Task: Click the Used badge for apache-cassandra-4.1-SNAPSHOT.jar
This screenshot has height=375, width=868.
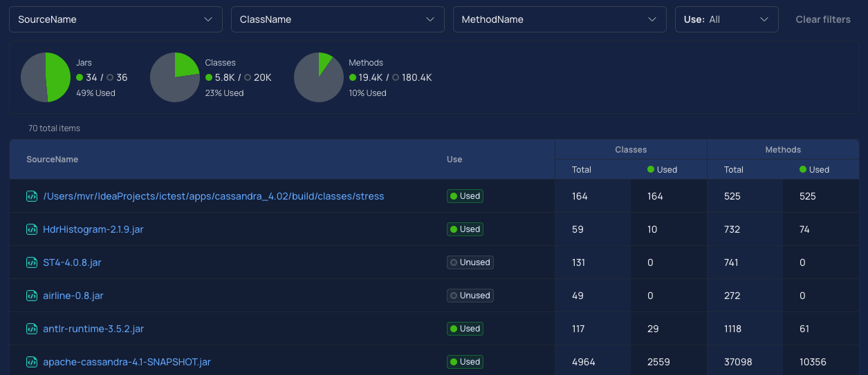Action: tap(465, 362)
